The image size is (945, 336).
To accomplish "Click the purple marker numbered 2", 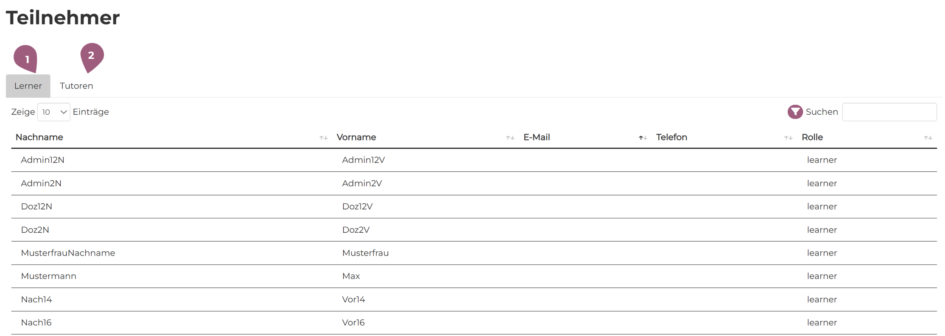I will [x=92, y=56].
